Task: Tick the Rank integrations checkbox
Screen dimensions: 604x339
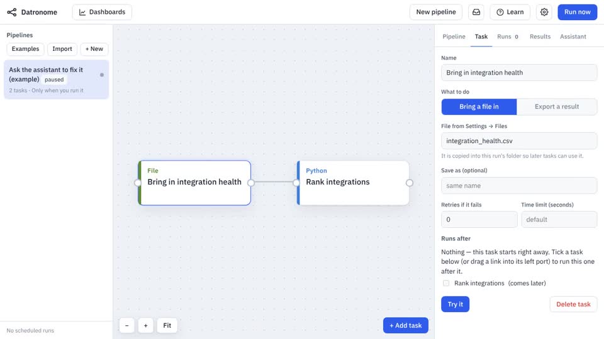Action: click(446, 283)
